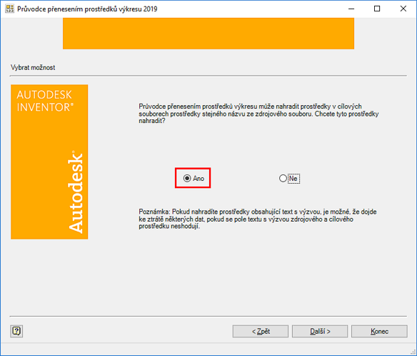
Task: Click the Poznámka note text
Action: pyautogui.click(x=258, y=219)
